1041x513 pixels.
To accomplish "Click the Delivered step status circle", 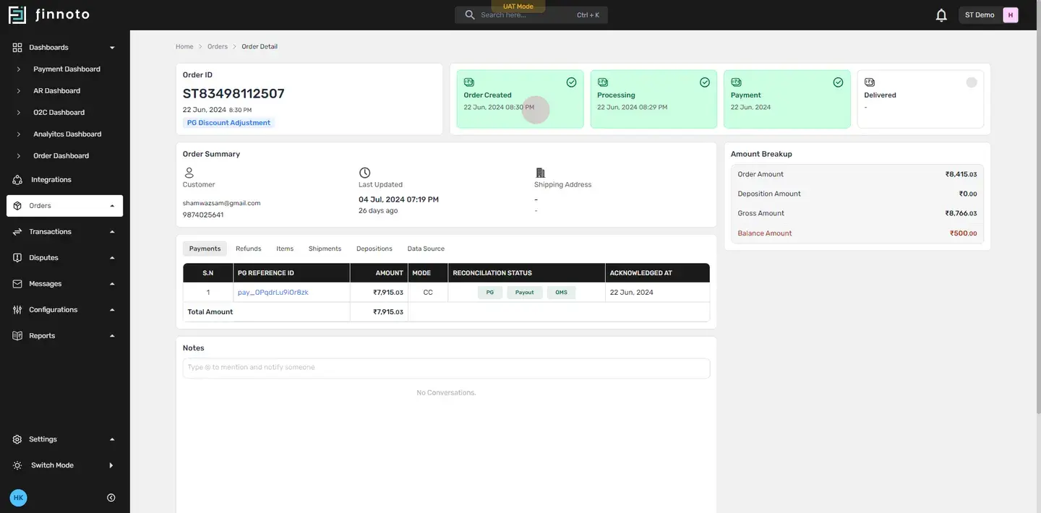I will [972, 82].
